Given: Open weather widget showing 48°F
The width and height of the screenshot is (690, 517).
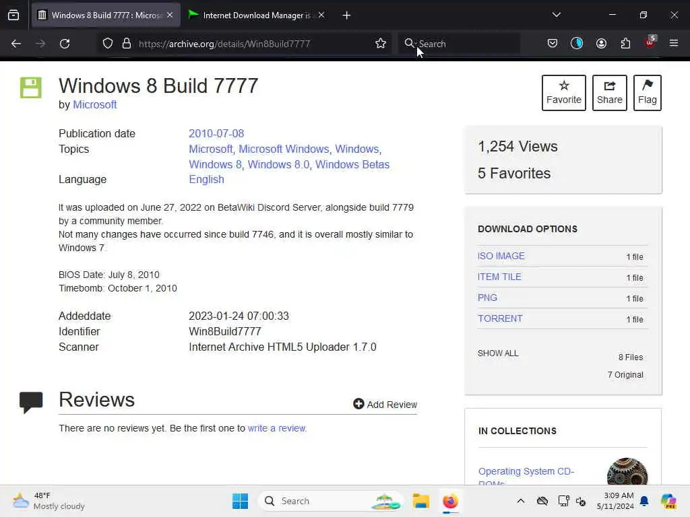Looking at the screenshot, I should [x=49, y=501].
